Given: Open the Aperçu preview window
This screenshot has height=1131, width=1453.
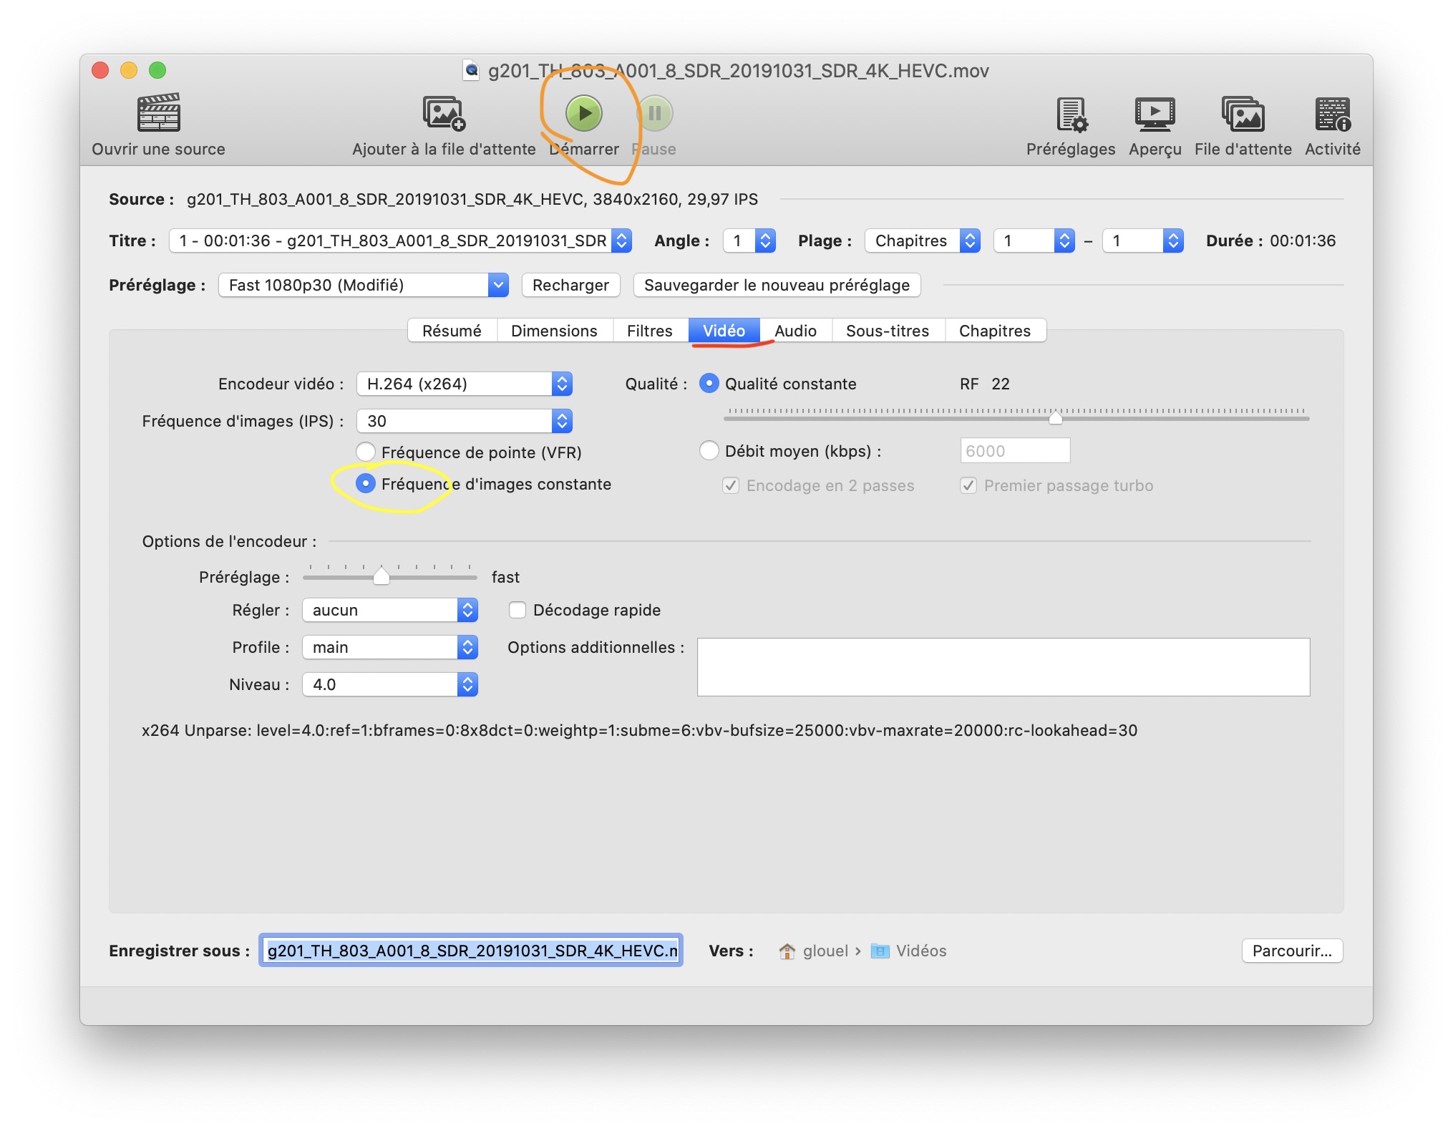Looking at the screenshot, I should pos(1155,115).
